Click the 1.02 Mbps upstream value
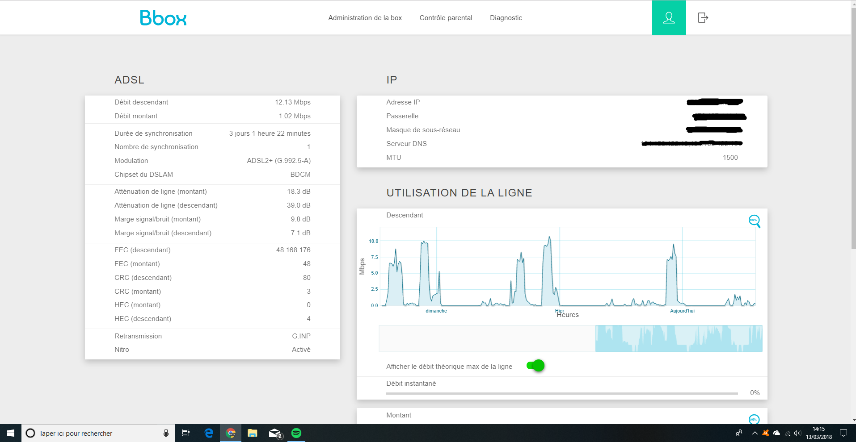856x442 pixels. coord(295,116)
